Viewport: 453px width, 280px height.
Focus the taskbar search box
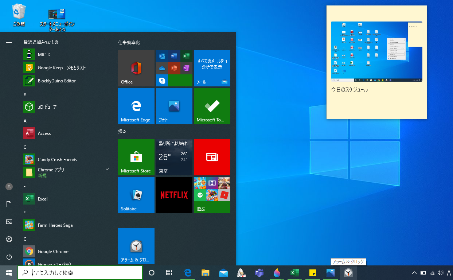pos(80,273)
